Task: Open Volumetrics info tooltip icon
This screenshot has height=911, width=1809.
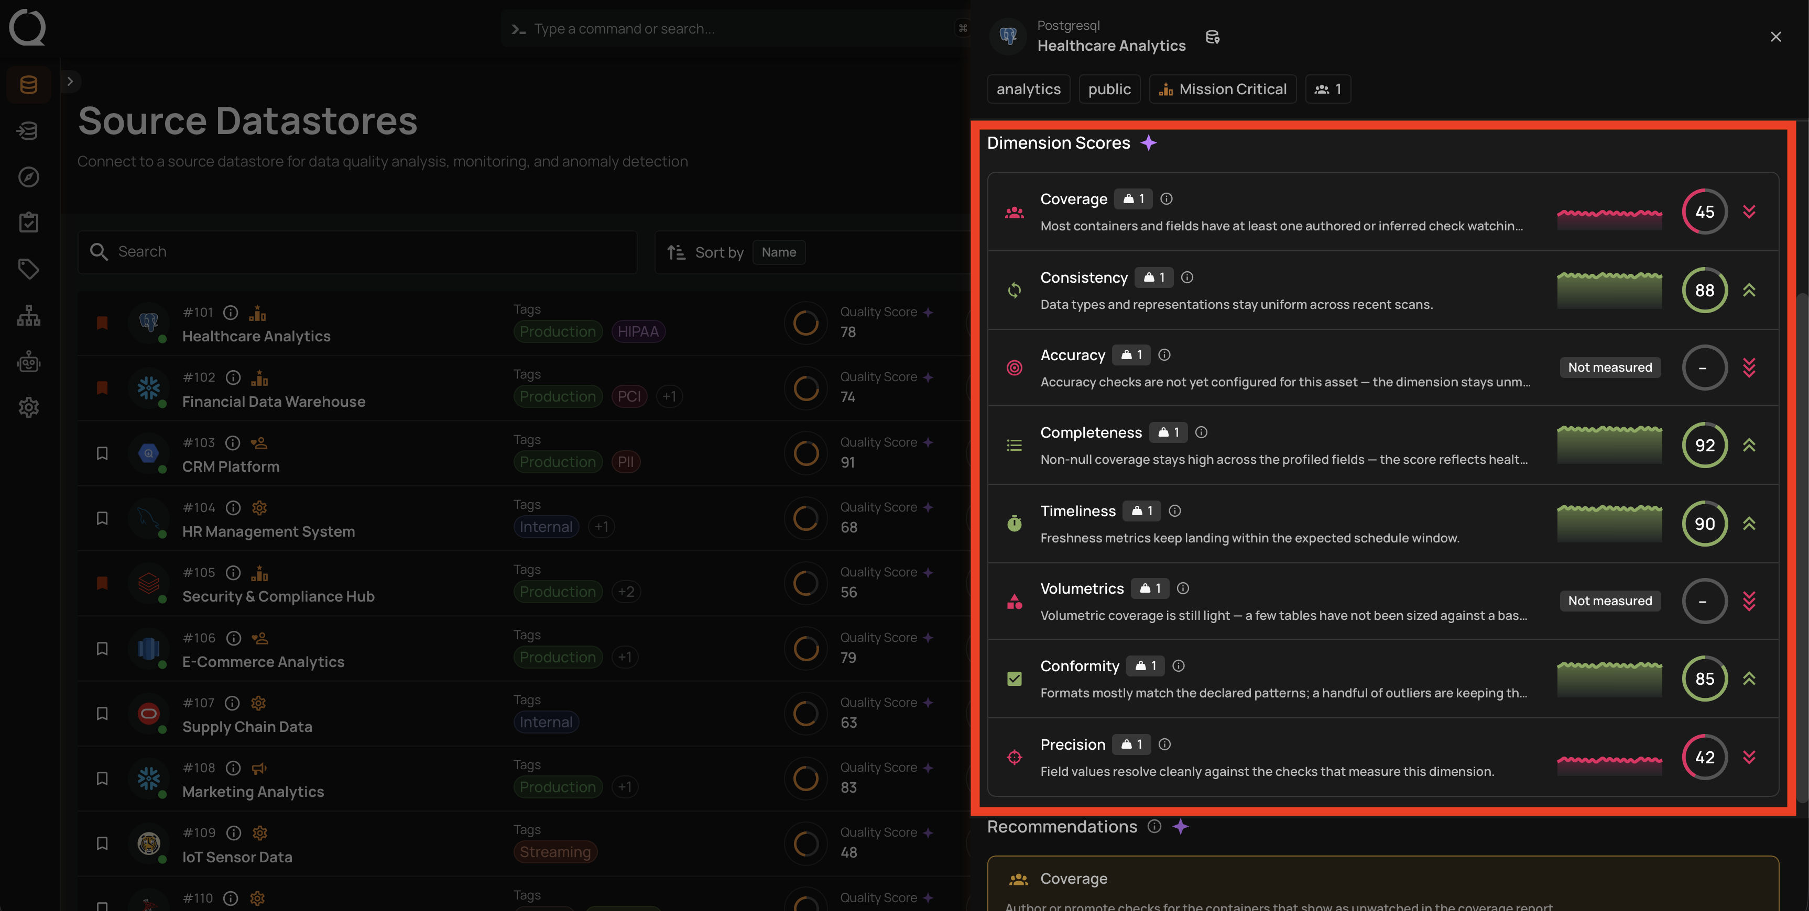Action: pos(1183,588)
